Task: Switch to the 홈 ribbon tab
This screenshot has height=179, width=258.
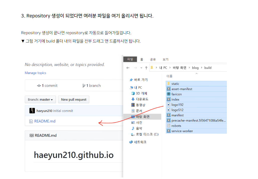Action: 142,59
